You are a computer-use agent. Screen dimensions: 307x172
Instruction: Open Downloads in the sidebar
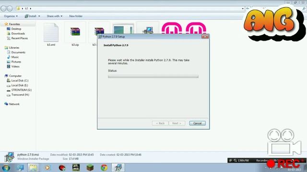[18, 33]
